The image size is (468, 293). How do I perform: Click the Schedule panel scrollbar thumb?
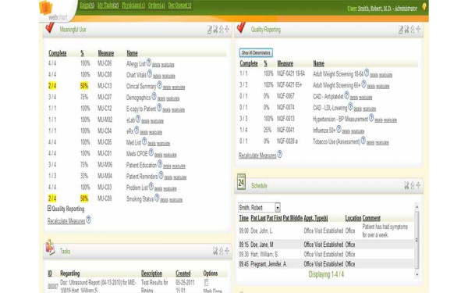[x=417, y=240]
